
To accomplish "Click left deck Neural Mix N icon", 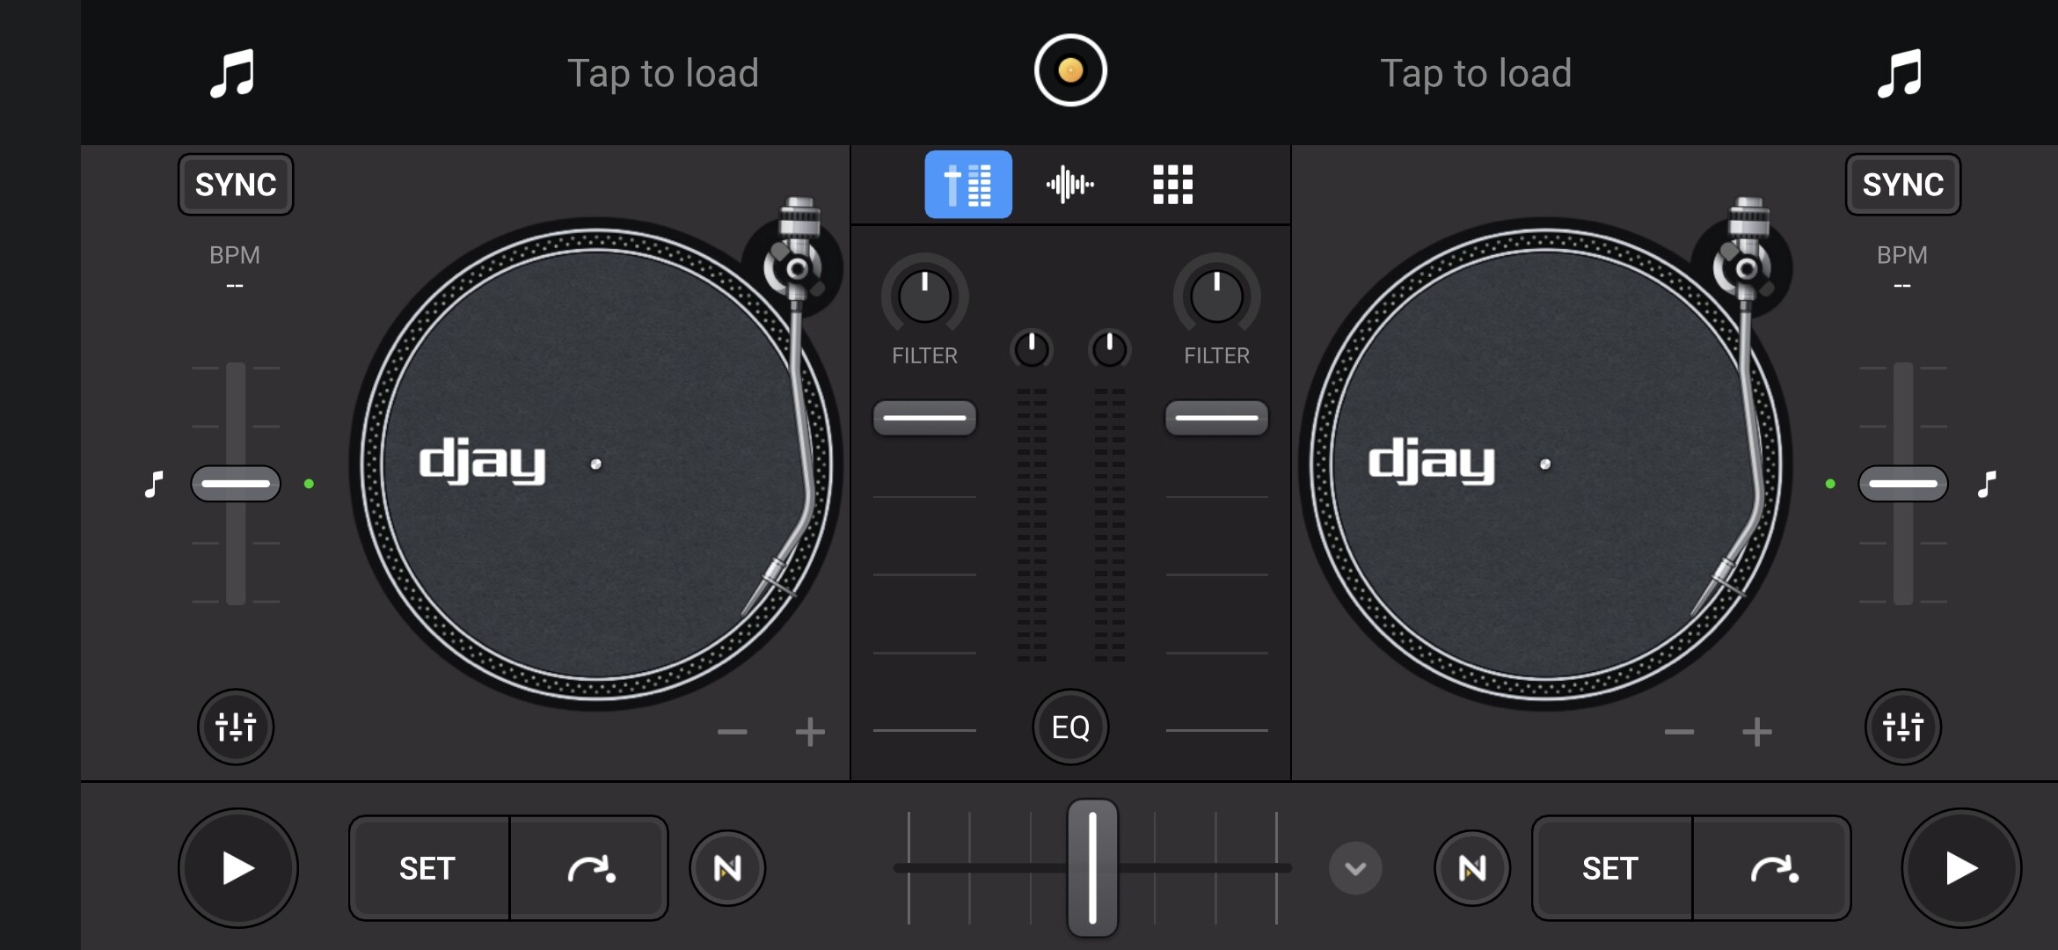I will [x=727, y=868].
